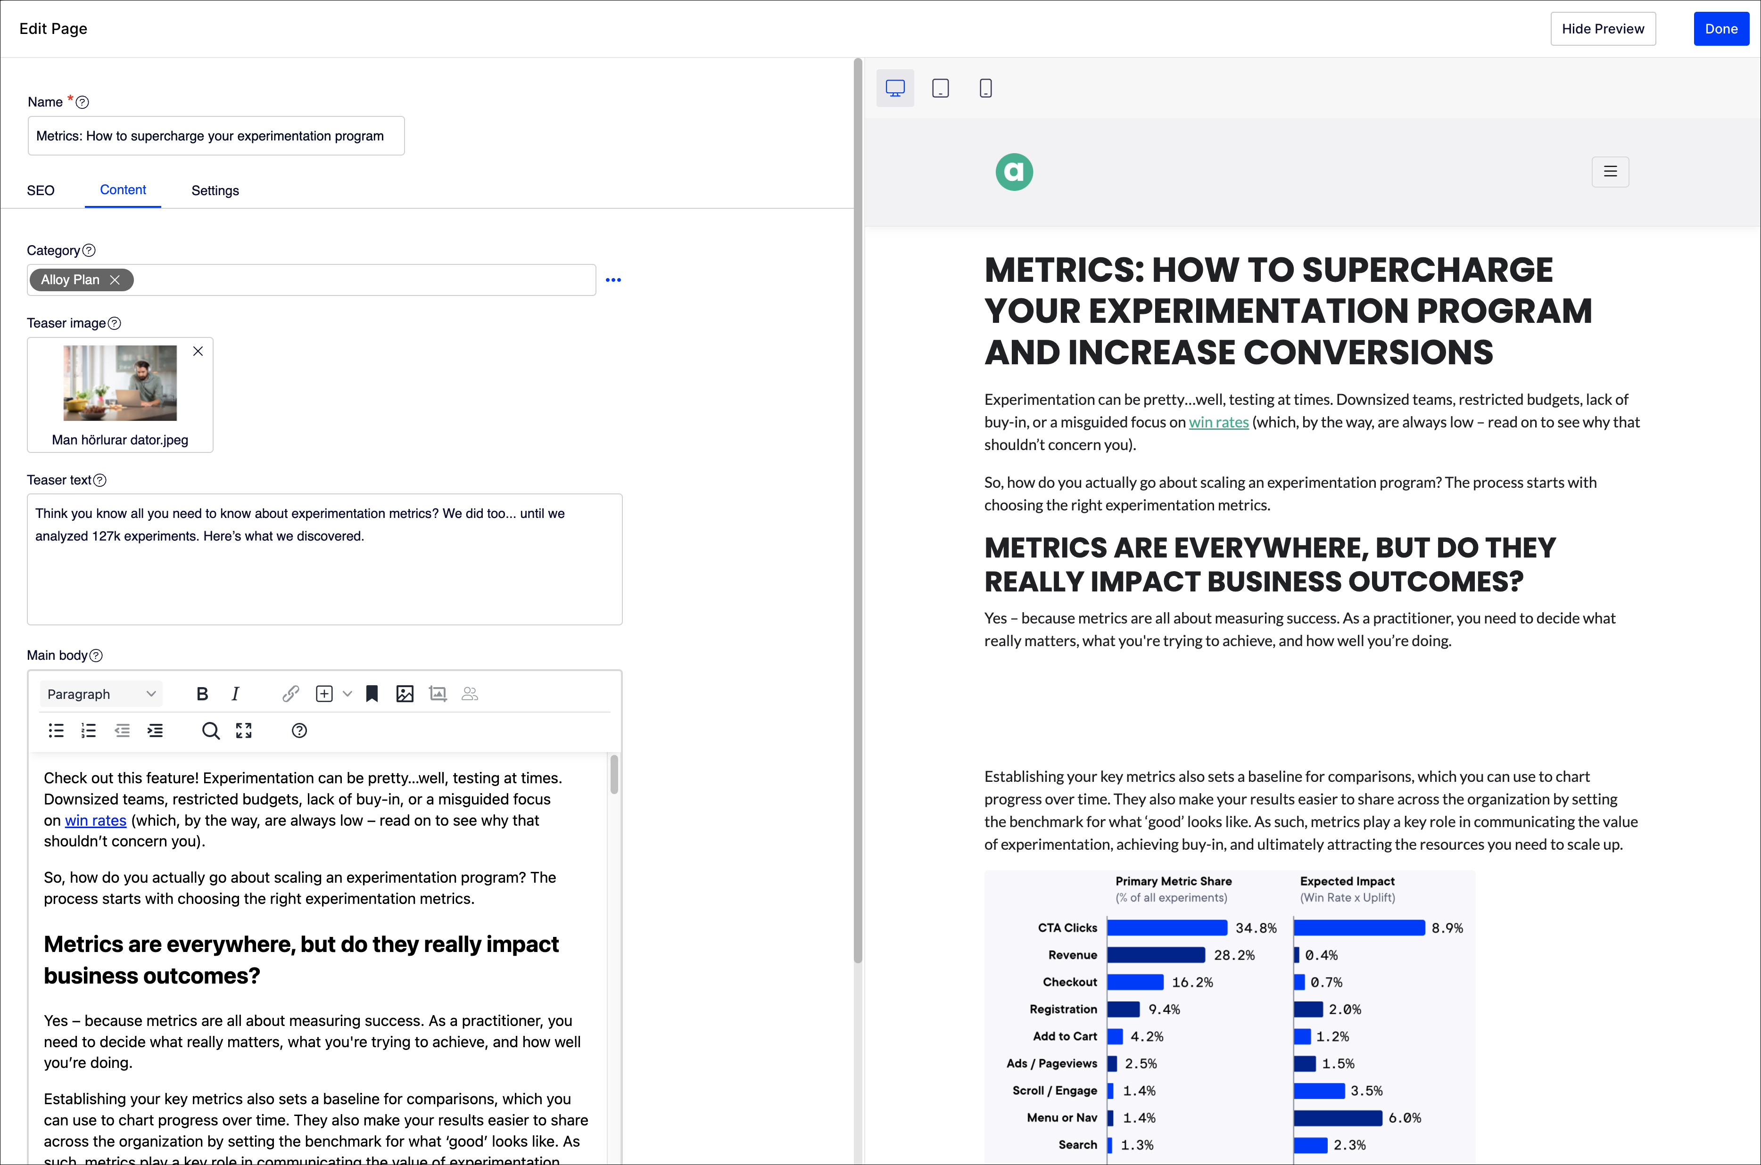This screenshot has width=1761, height=1165.
Task: Open more category options with ellipsis
Action: pyautogui.click(x=613, y=279)
